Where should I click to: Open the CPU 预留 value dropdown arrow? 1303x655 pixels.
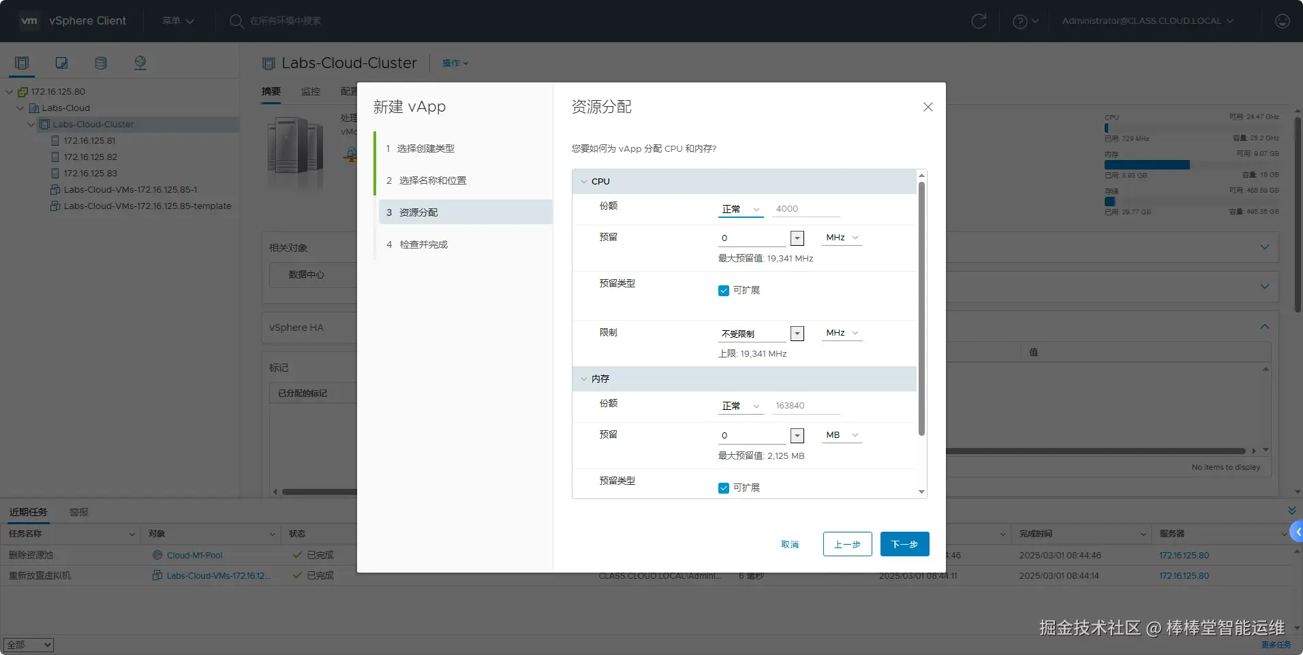pyautogui.click(x=797, y=238)
